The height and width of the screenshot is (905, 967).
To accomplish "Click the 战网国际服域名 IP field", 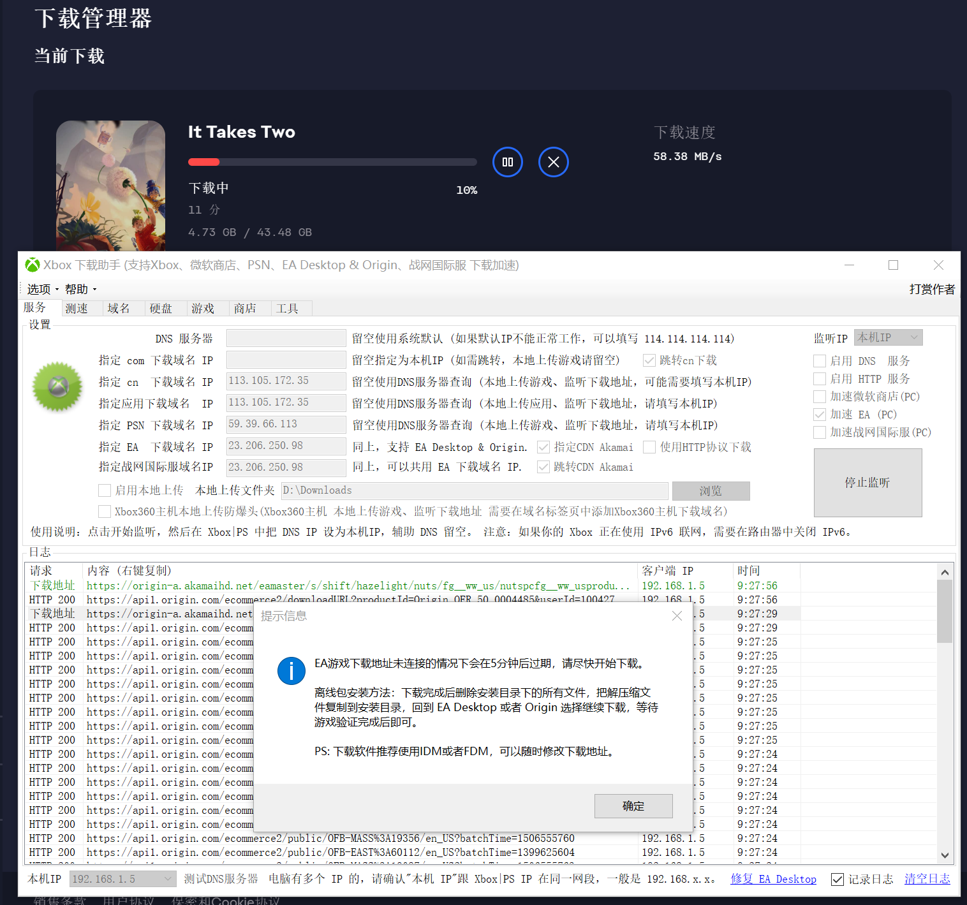I will point(286,467).
